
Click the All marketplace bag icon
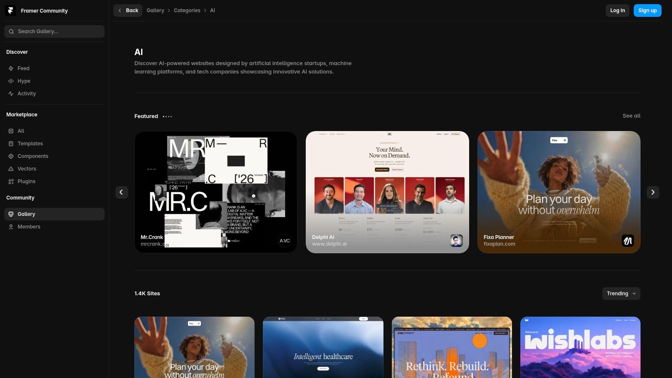[x=11, y=131]
